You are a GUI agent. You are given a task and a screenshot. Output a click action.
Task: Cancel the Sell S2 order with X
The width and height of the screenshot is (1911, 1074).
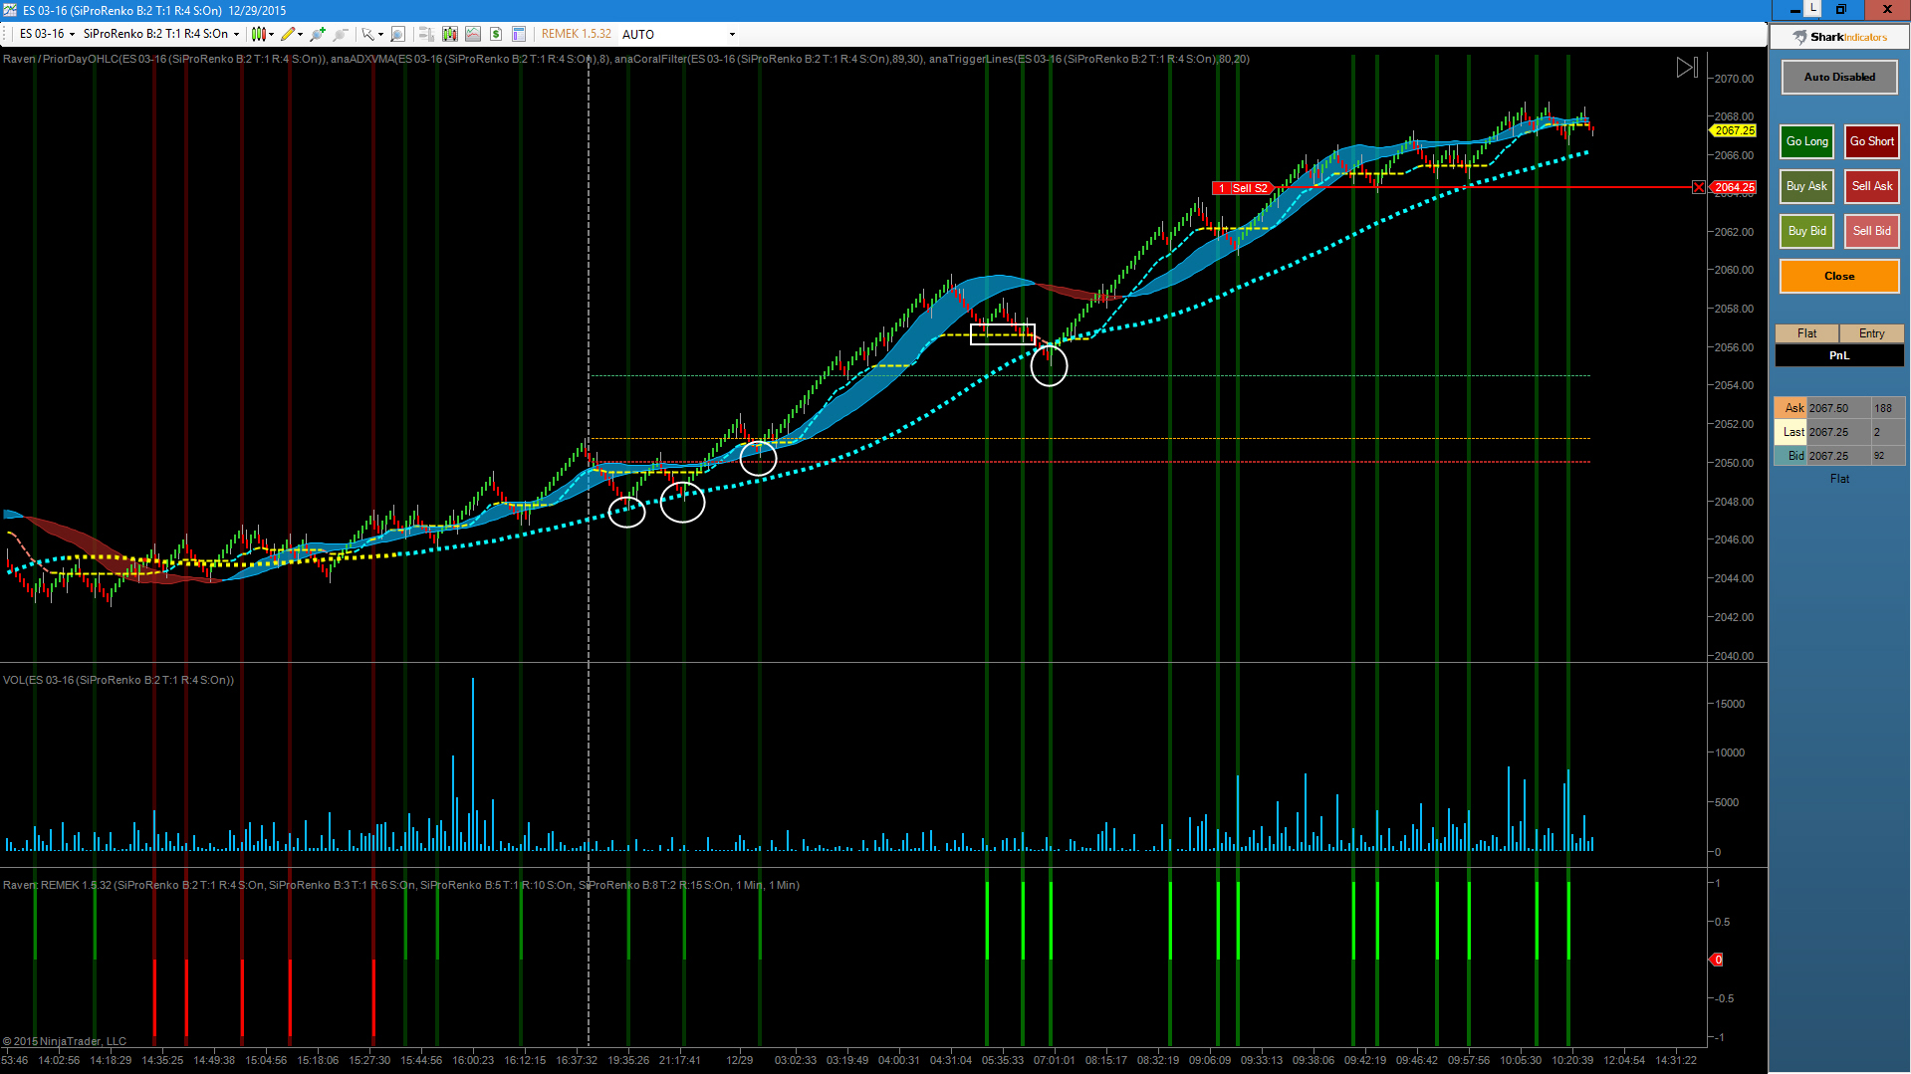[x=1699, y=187]
